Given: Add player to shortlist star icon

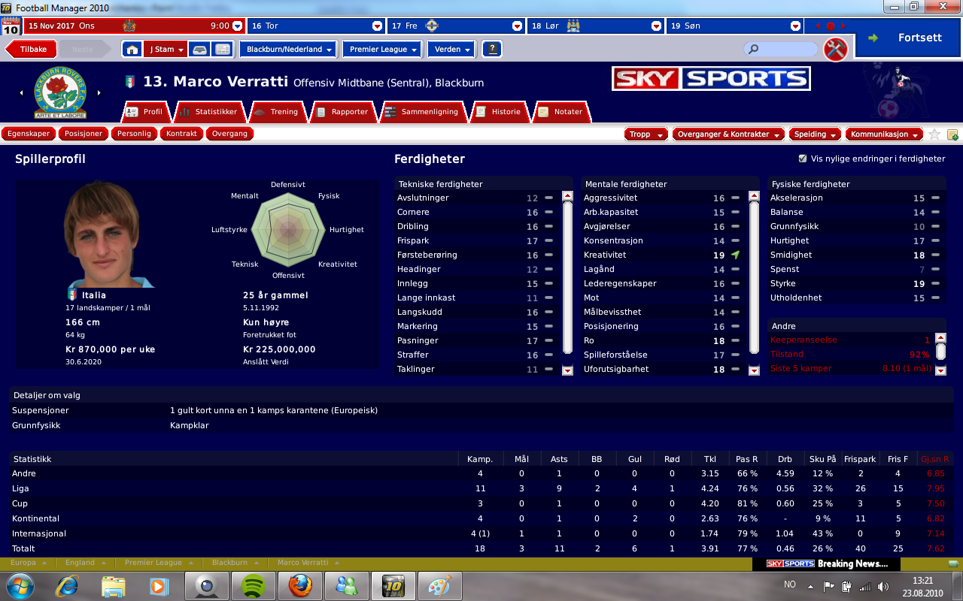Looking at the screenshot, I should point(934,134).
